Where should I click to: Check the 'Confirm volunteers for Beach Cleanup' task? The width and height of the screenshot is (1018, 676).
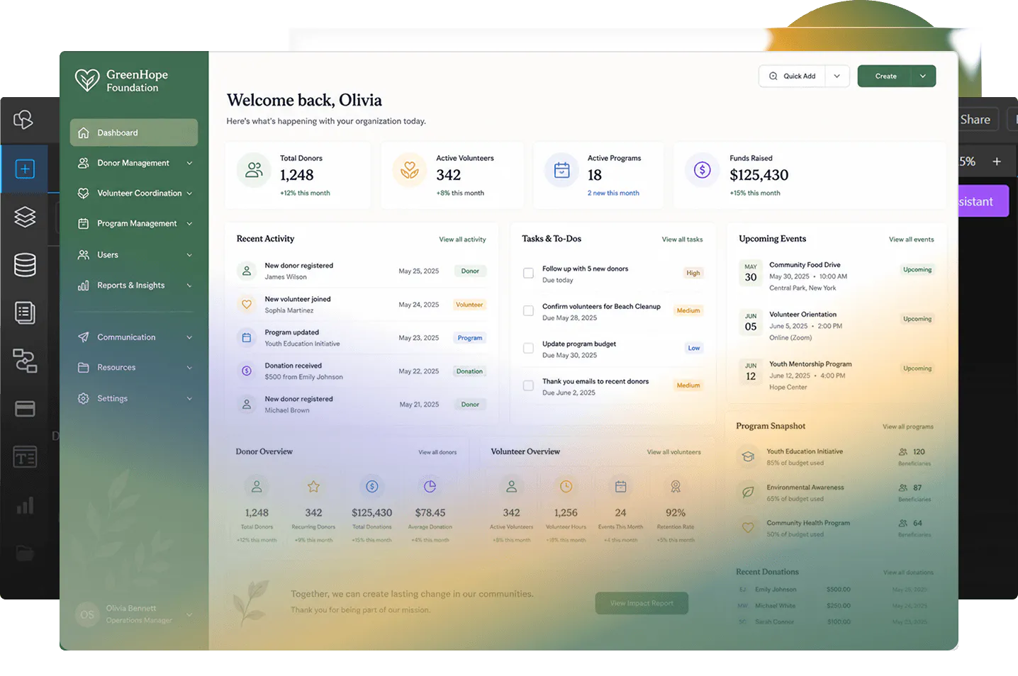[x=528, y=310]
